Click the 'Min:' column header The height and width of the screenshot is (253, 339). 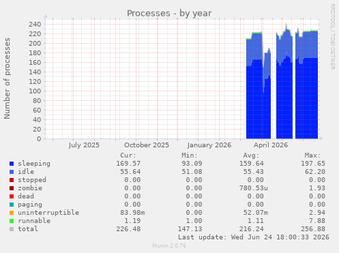[x=190, y=155]
